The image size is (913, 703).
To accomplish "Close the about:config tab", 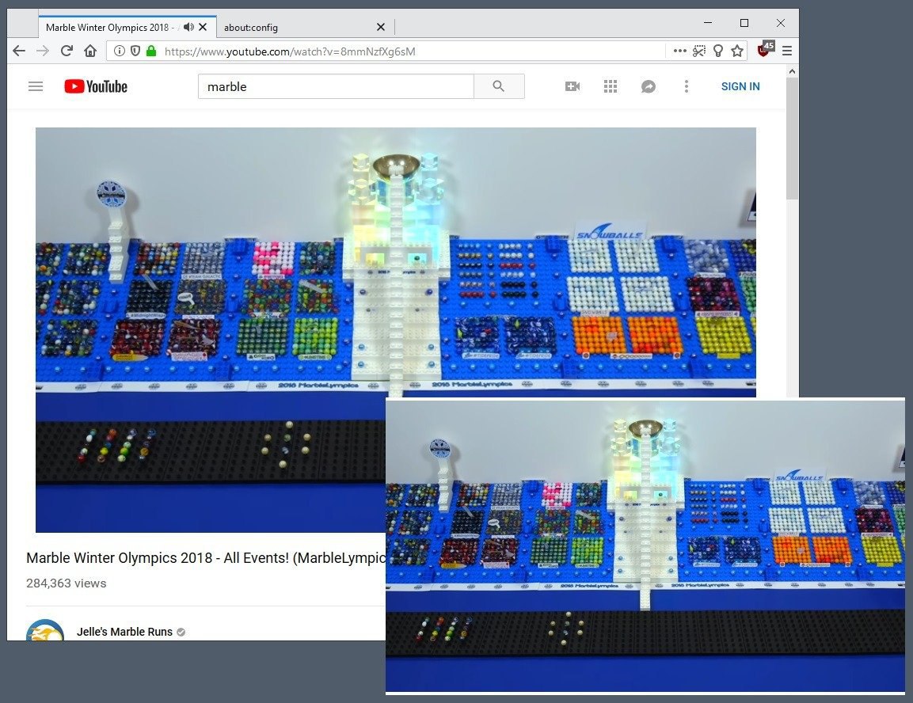I will tap(381, 27).
